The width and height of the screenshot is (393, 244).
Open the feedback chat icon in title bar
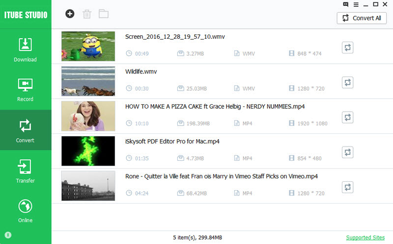(x=346, y=4)
